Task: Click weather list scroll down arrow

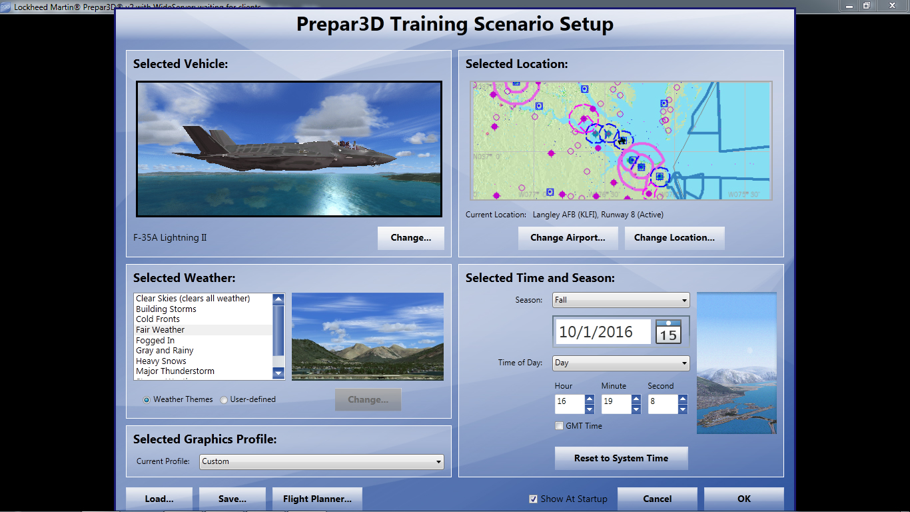Action: (278, 373)
